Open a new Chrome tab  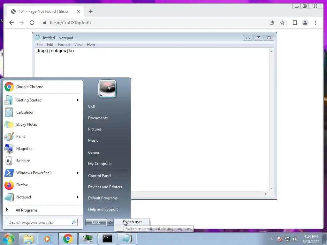tap(90, 11)
